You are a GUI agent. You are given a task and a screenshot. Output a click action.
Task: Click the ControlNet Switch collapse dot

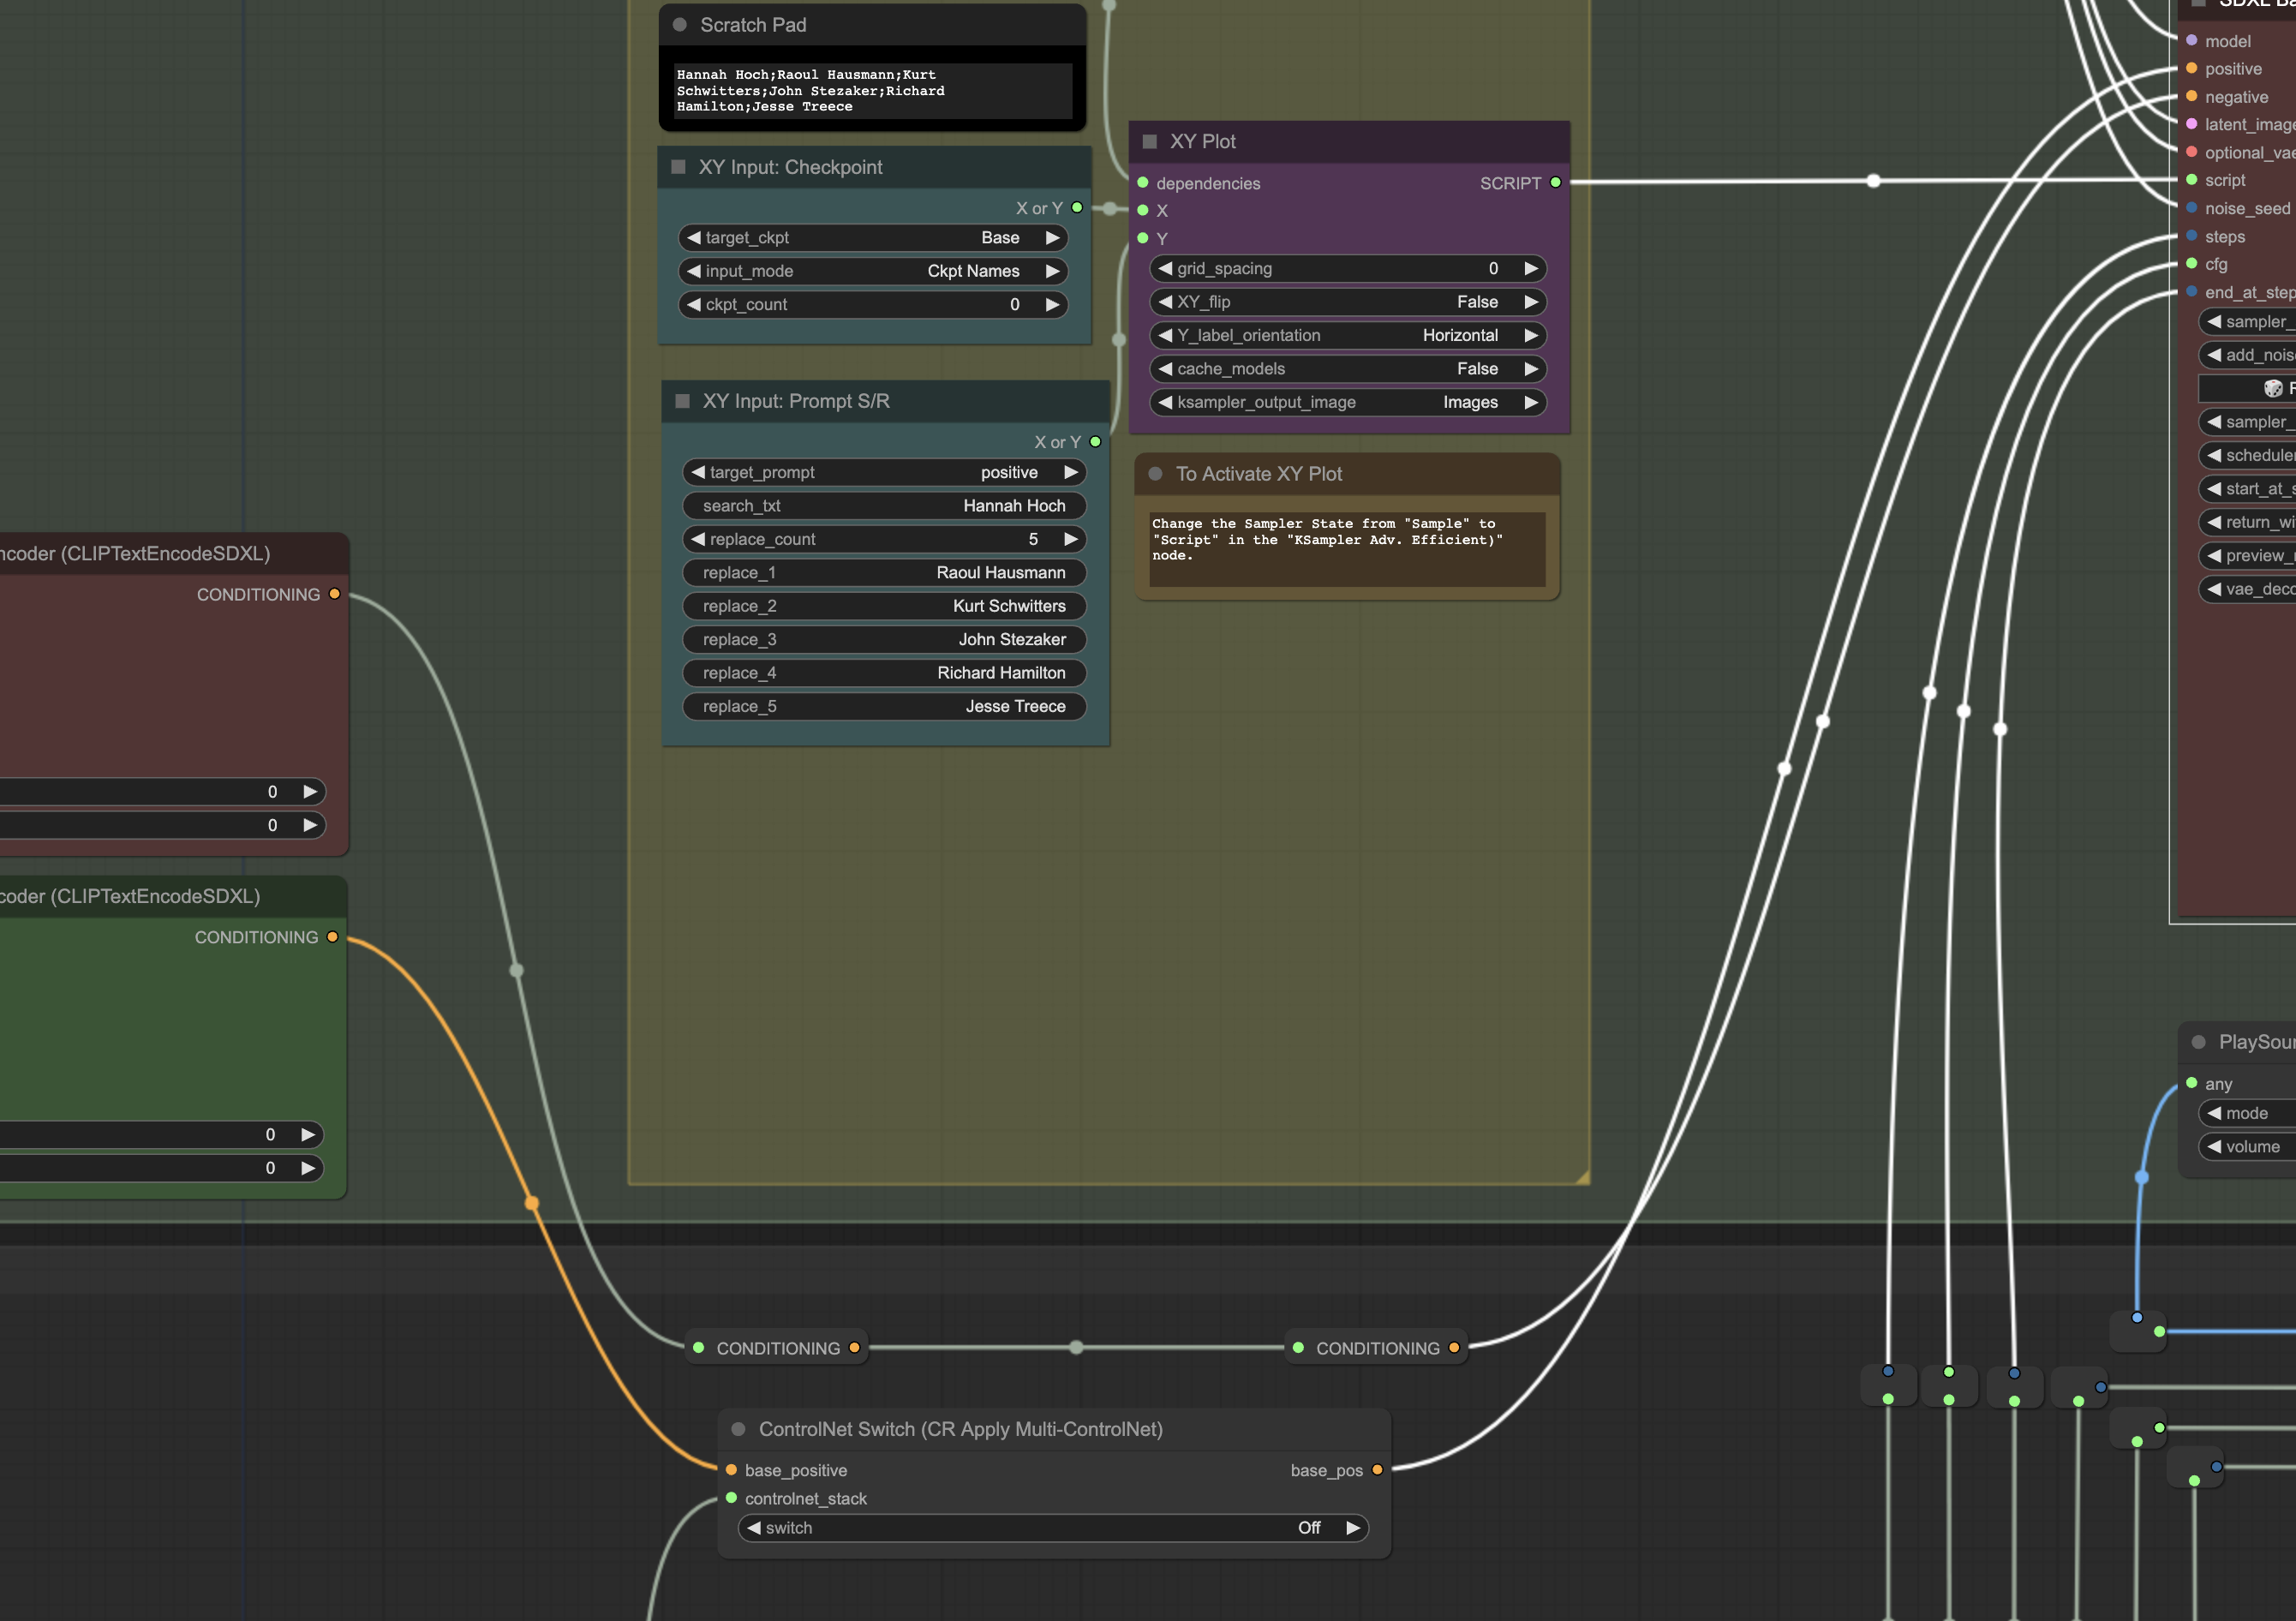click(x=738, y=1429)
